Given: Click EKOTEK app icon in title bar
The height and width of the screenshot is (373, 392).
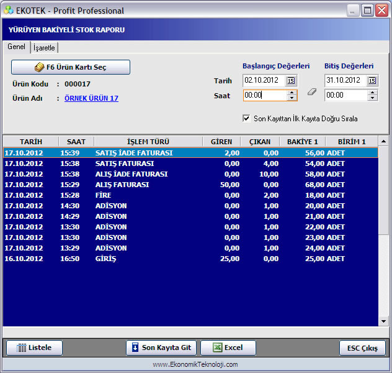Looking at the screenshot, I should [9, 11].
